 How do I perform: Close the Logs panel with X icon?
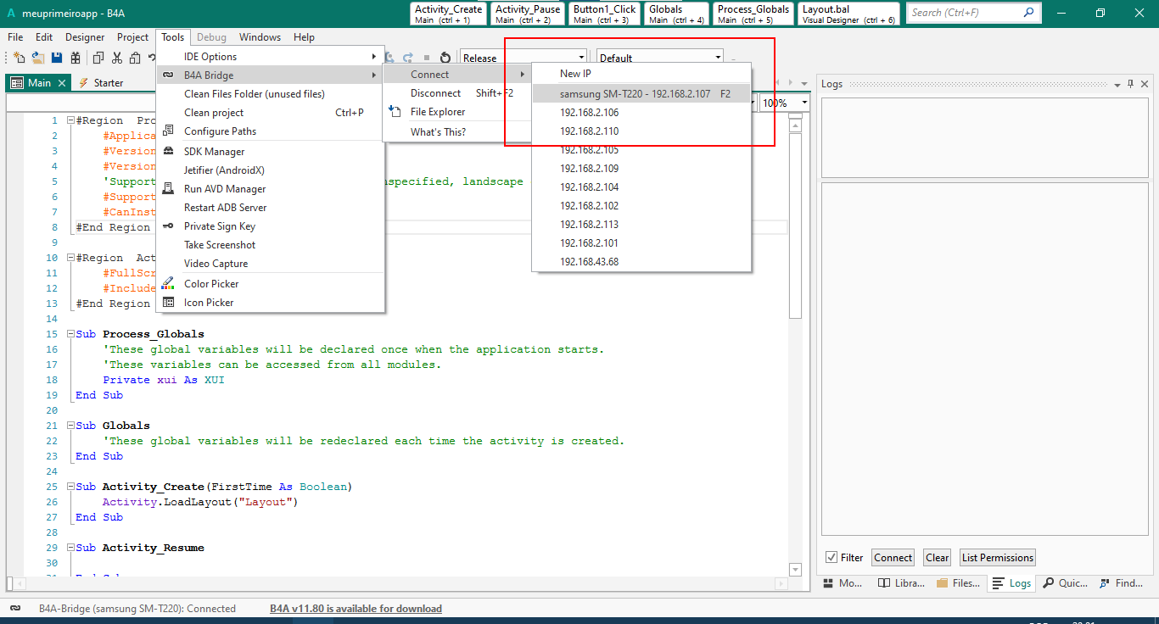click(1145, 84)
